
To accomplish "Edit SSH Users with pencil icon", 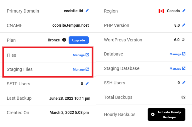I will point(184,82).
